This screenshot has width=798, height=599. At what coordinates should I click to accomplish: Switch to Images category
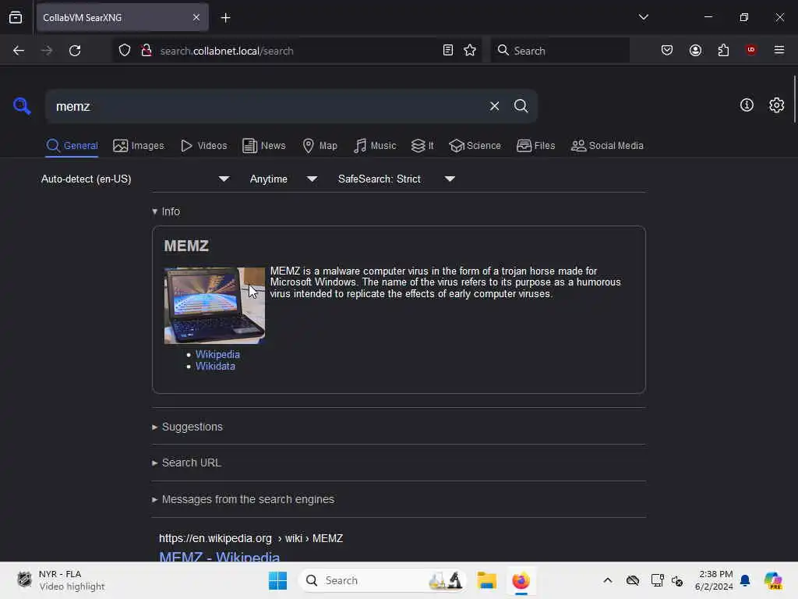139,146
